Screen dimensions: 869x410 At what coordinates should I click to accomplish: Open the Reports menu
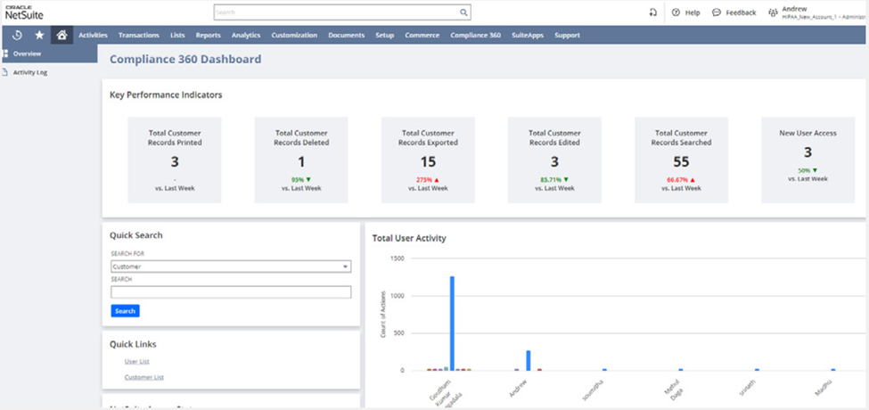coord(208,35)
